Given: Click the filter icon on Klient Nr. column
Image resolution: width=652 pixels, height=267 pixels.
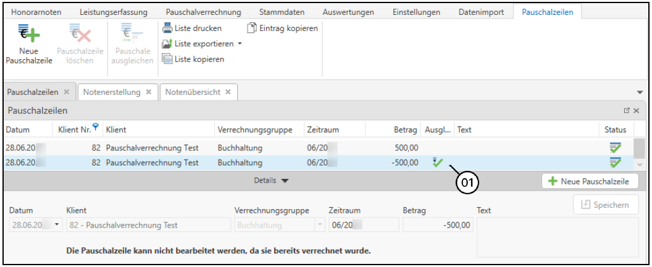Looking at the screenshot, I should 96,128.
